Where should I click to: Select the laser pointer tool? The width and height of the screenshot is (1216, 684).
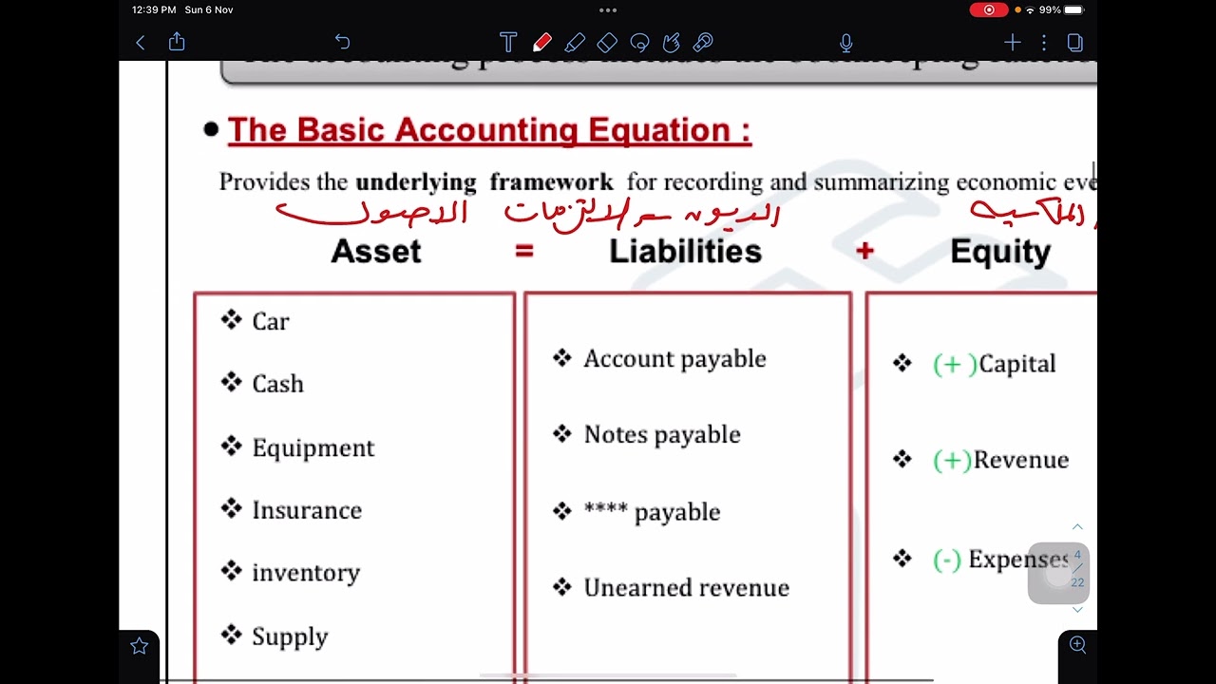[703, 43]
